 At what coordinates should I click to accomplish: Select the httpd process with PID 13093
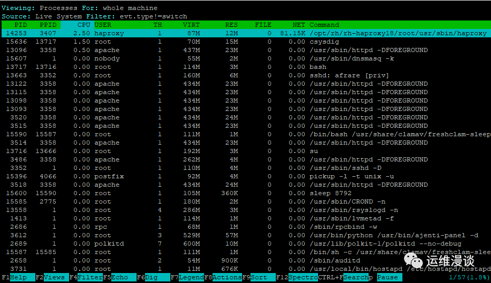[x=246, y=109]
